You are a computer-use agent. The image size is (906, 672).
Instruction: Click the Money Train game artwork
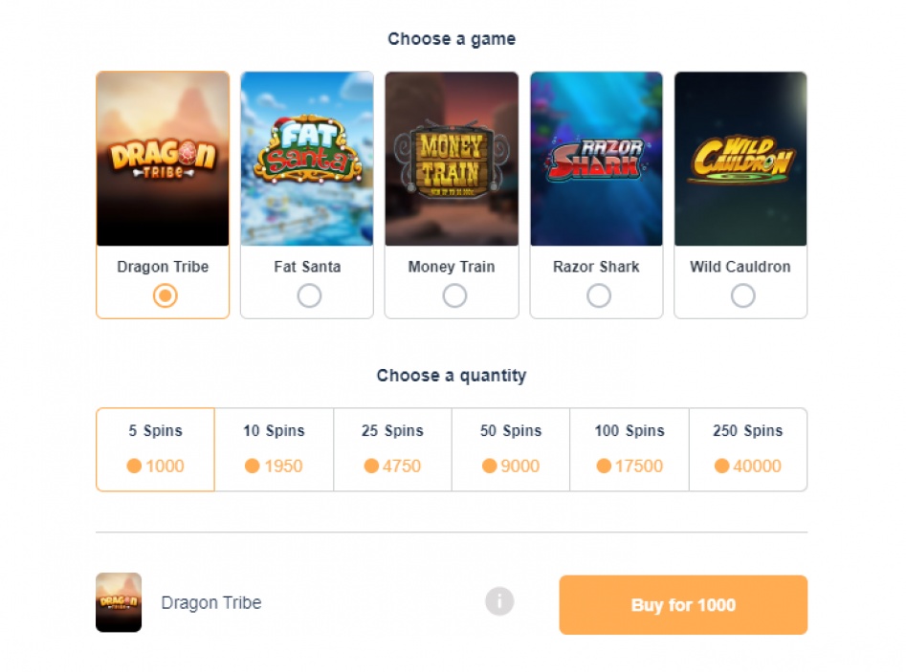[452, 159]
